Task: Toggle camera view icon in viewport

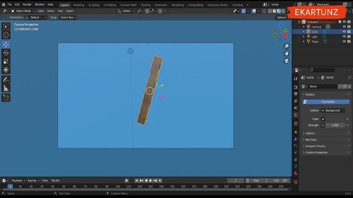Action: click(x=287, y=61)
